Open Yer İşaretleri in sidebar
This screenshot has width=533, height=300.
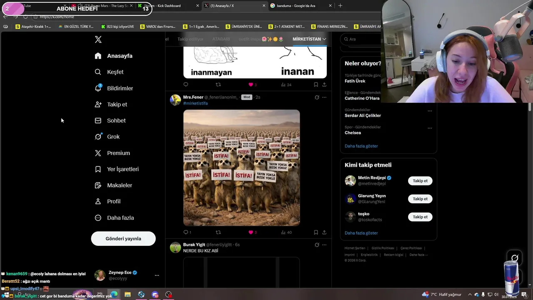click(117, 169)
